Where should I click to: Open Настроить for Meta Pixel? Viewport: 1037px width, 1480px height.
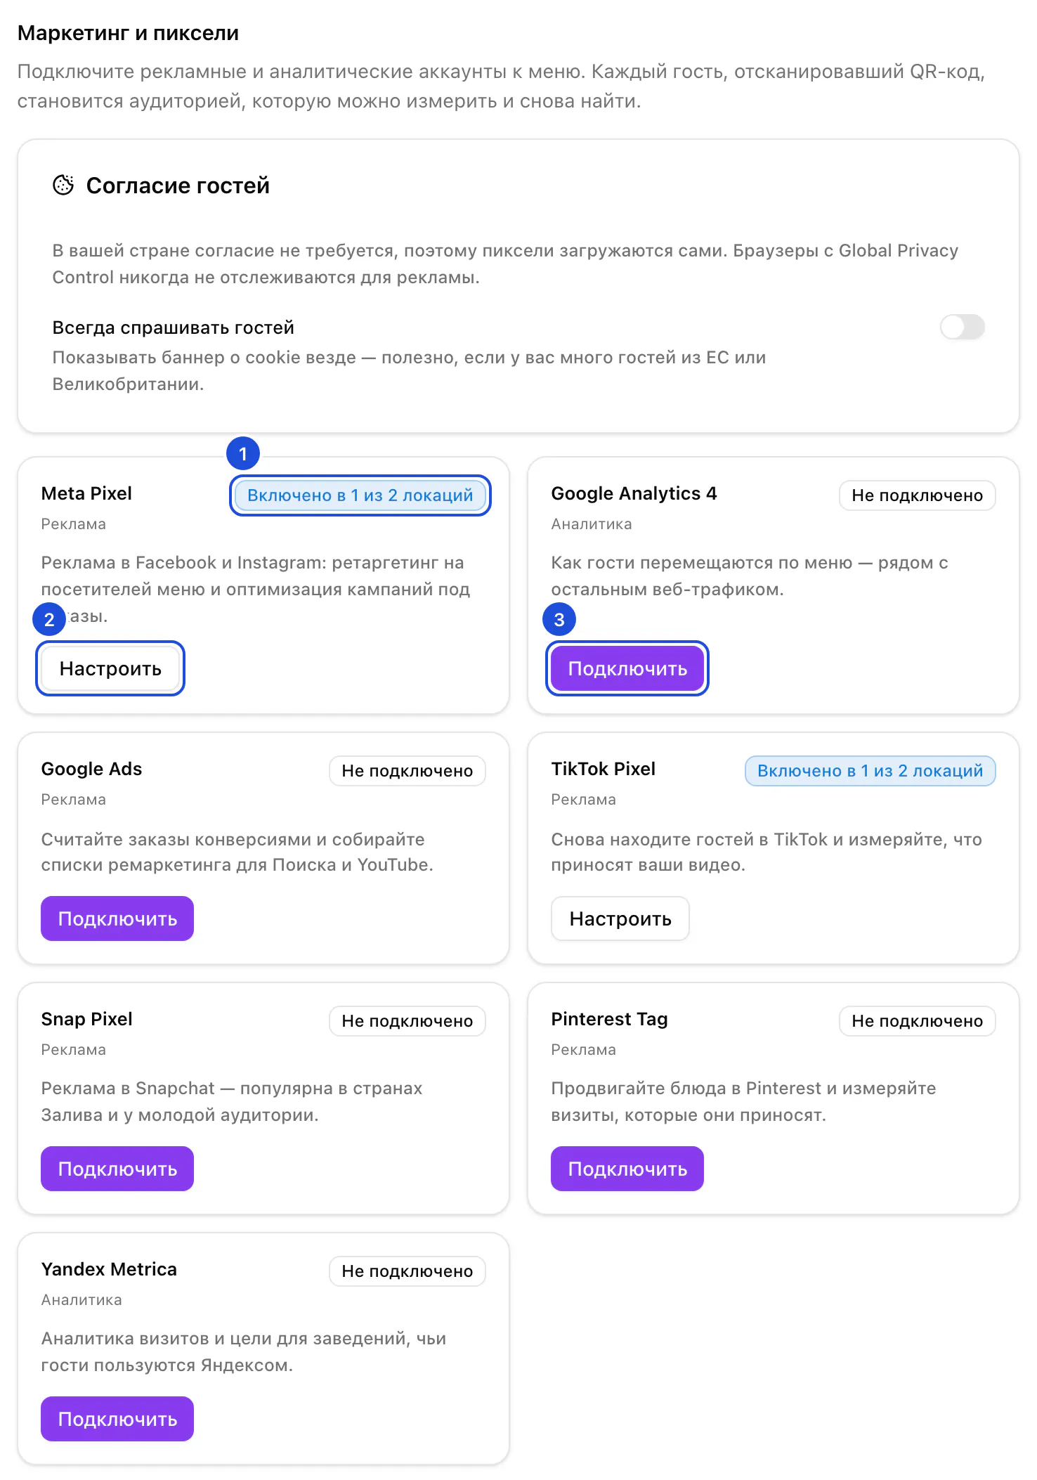pyautogui.click(x=110, y=668)
